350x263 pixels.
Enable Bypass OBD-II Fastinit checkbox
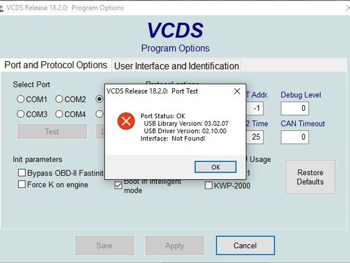[22, 173]
